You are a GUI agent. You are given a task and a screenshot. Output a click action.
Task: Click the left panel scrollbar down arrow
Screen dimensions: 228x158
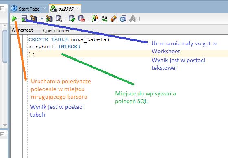(x=5, y=125)
